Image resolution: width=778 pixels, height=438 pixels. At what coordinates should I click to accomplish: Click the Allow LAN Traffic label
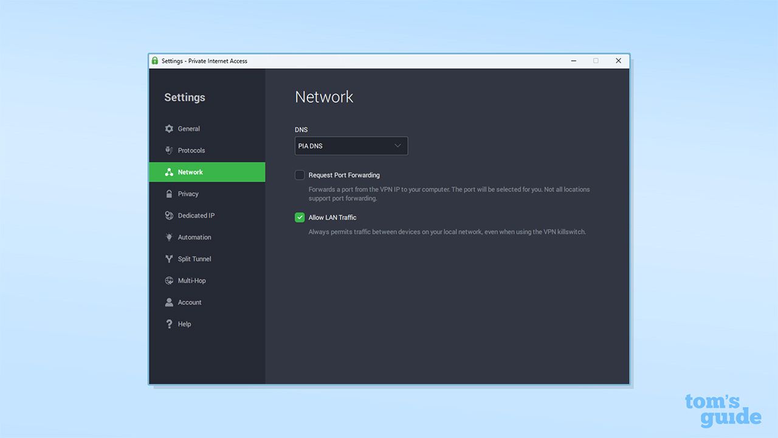(x=332, y=218)
